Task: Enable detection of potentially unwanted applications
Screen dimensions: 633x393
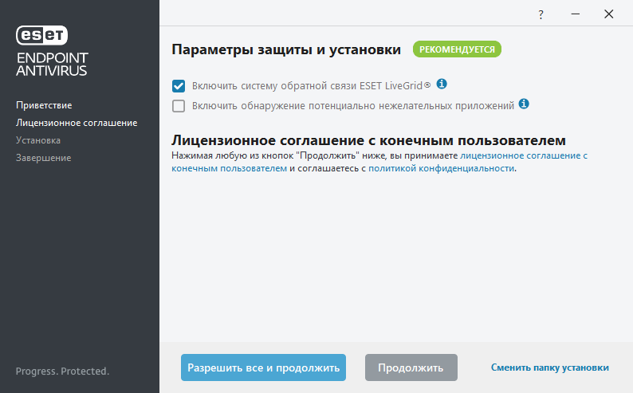Action: point(179,106)
